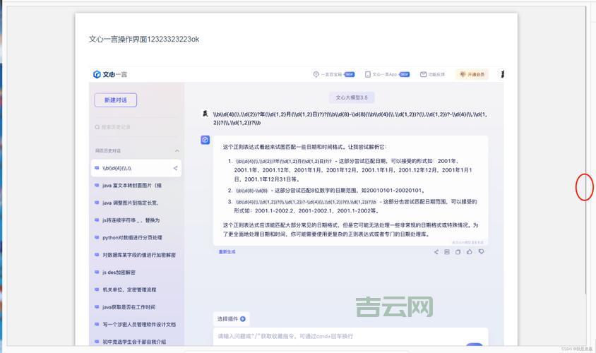Click the icon between share and copy
The width and height of the screenshot is (596, 353).
pyautogui.click(x=447, y=252)
